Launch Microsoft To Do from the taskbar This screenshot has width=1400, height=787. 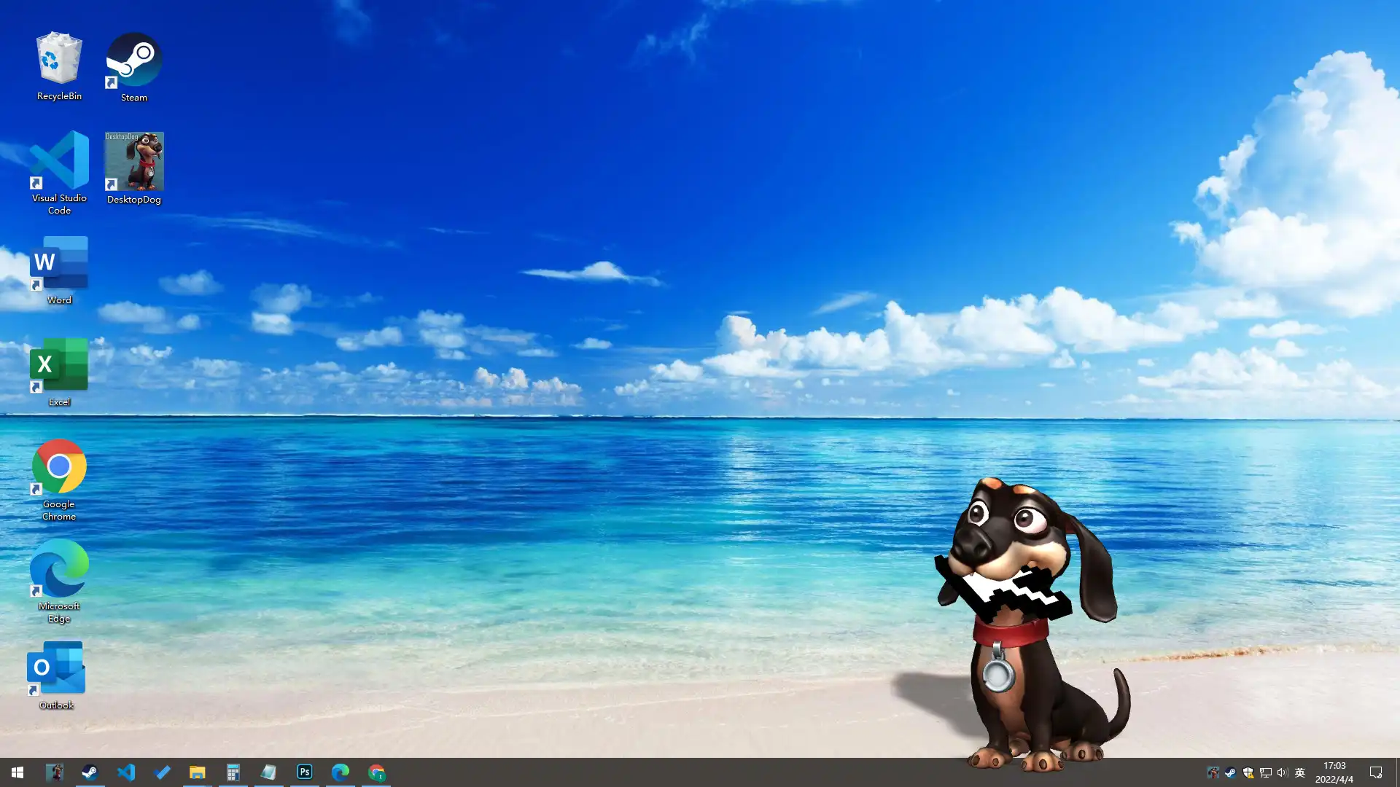(162, 772)
